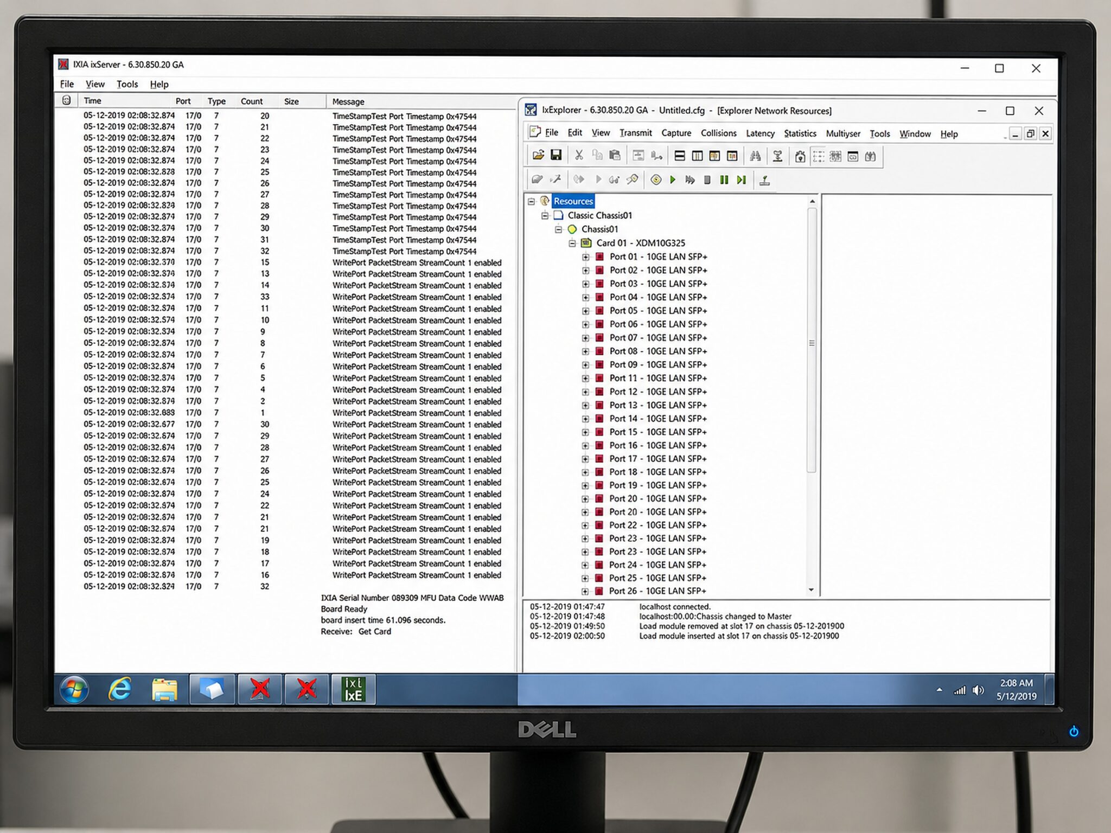Click the staggered fast-forward transmit icon
This screenshot has width=1111, height=833.
[x=690, y=180]
